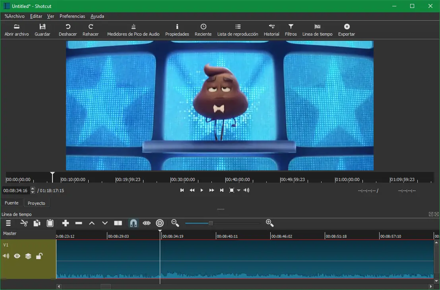The width and height of the screenshot is (440, 290).
Task: Hide the V1 track with eye icon
Action: pyautogui.click(x=17, y=256)
